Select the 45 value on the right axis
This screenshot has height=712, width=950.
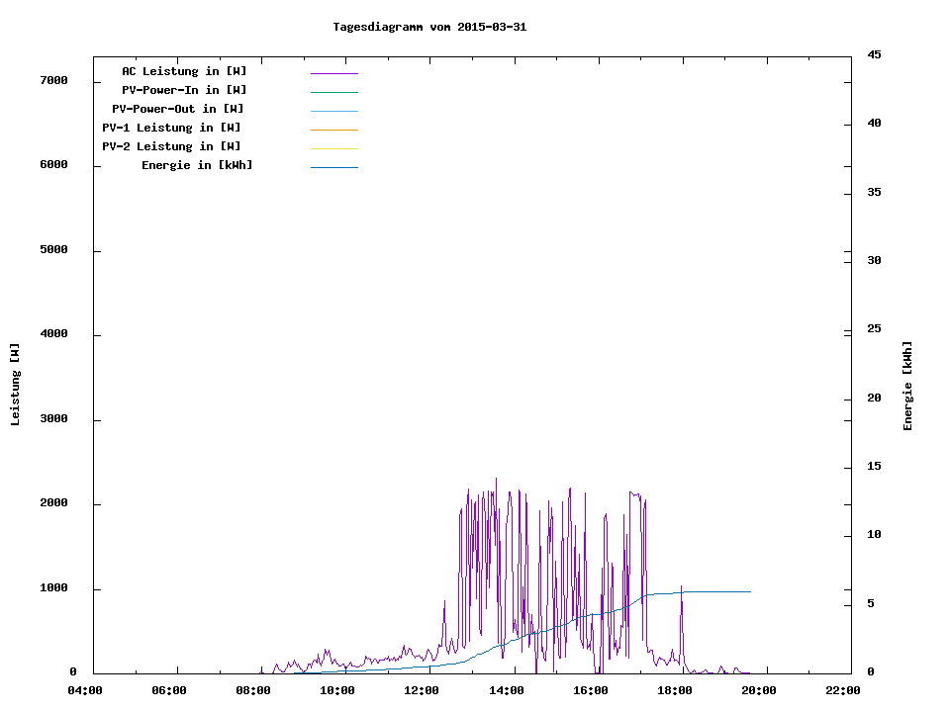(x=874, y=54)
